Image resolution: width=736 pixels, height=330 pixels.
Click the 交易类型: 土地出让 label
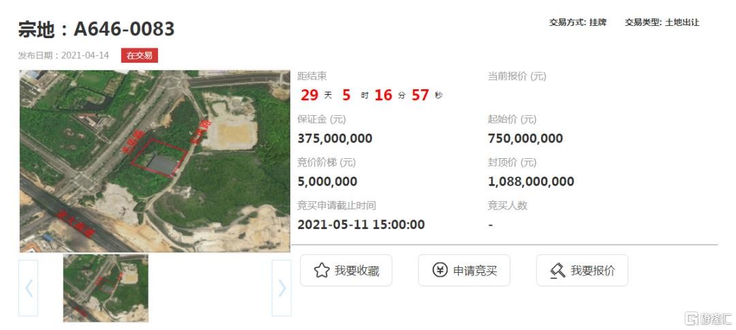(x=662, y=22)
